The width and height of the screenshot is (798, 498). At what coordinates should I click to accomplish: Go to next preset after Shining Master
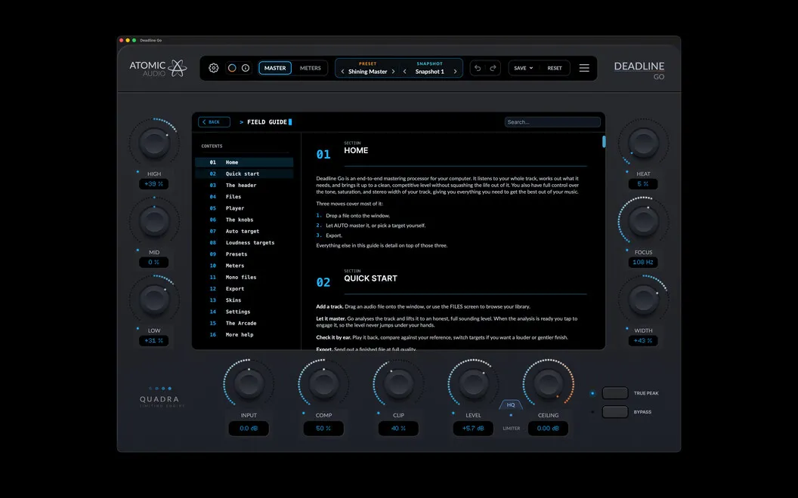tap(393, 72)
